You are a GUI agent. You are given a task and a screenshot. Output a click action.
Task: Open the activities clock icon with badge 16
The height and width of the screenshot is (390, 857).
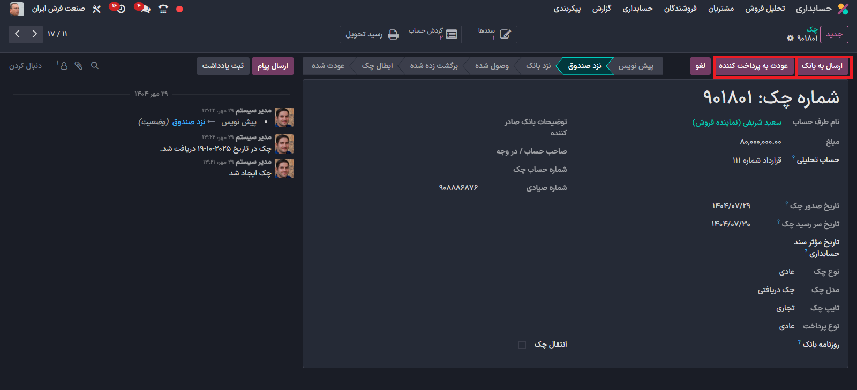pyautogui.click(x=121, y=9)
